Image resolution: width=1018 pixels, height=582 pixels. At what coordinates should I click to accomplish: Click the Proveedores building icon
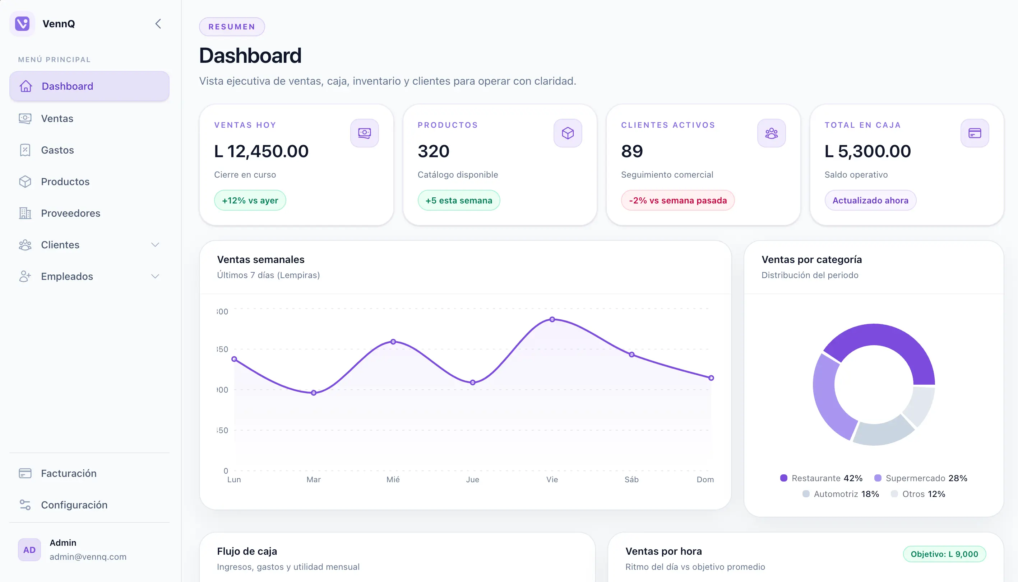pyautogui.click(x=25, y=213)
